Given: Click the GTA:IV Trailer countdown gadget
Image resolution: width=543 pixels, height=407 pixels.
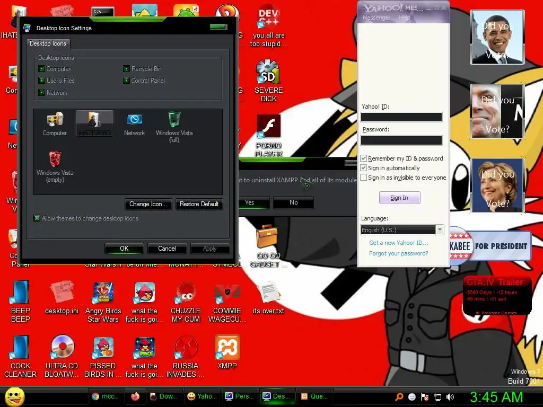Looking at the screenshot, I should tap(497, 296).
